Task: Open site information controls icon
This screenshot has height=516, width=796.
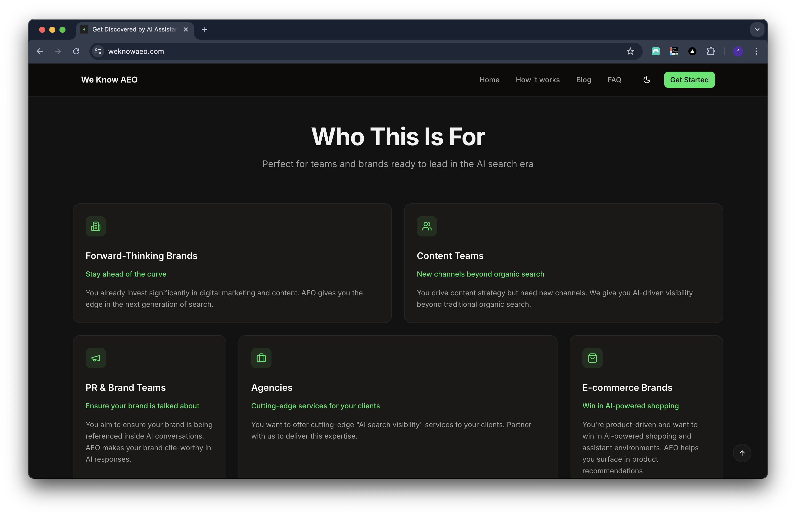Action: tap(98, 51)
